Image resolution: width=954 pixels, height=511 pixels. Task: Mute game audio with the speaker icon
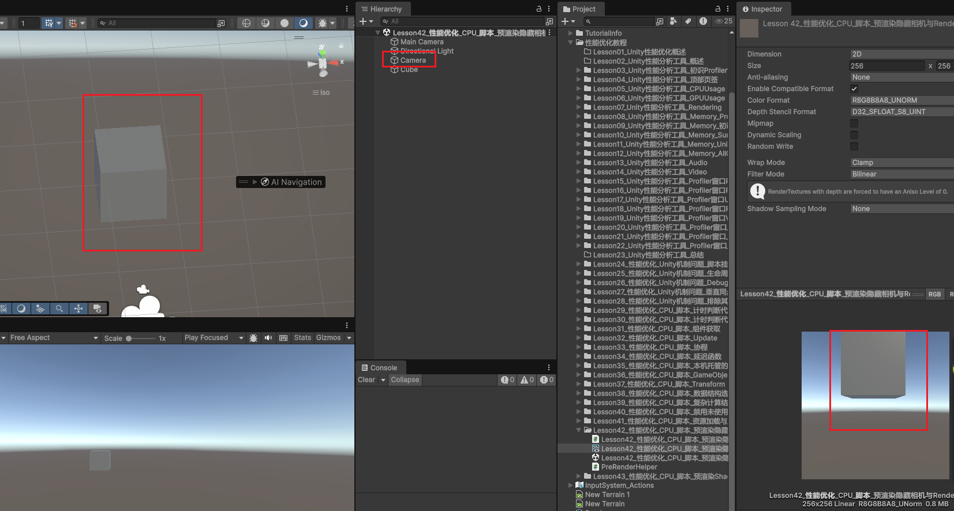pos(268,338)
